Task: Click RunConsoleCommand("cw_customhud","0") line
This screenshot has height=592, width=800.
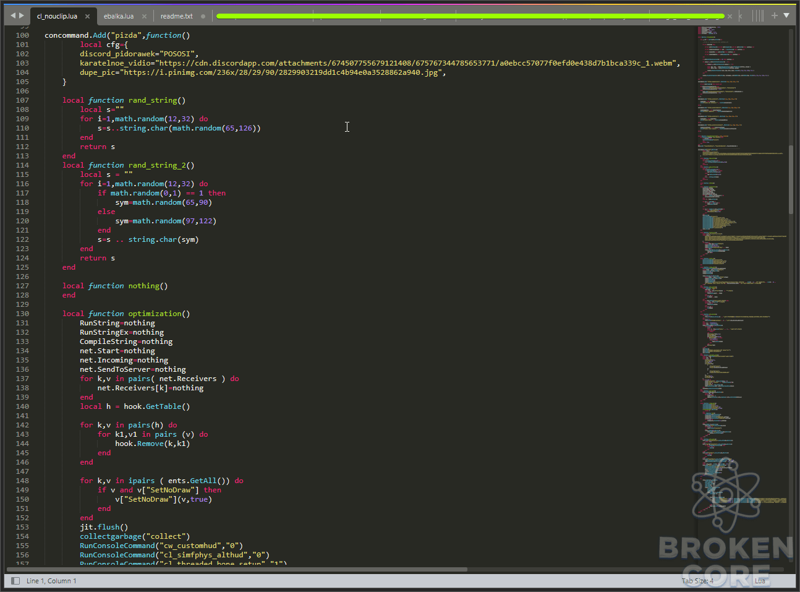Action: (161, 546)
